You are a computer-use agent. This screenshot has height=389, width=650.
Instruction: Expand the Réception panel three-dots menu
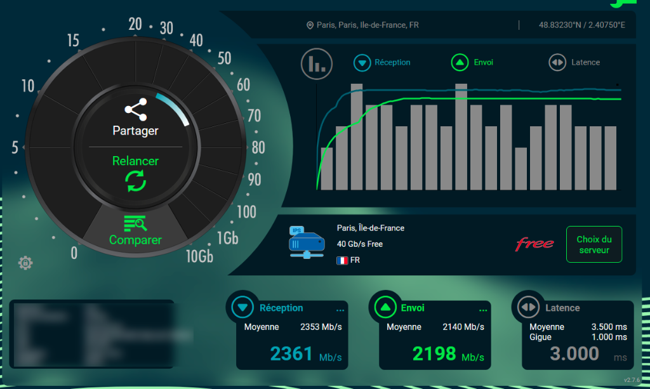pyautogui.click(x=340, y=310)
